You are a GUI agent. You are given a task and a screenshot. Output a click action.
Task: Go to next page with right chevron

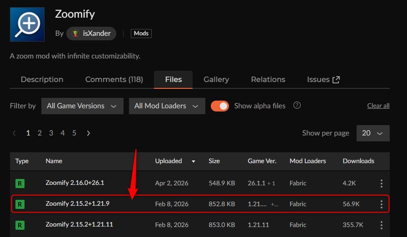[88, 133]
